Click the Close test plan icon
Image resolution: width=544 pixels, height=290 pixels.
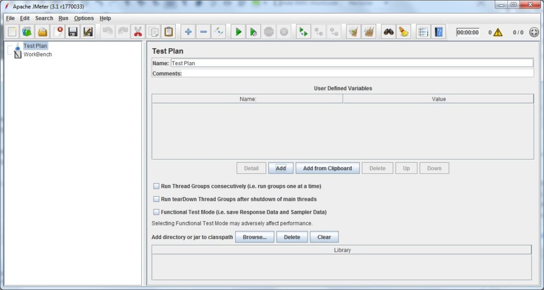click(57, 32)
